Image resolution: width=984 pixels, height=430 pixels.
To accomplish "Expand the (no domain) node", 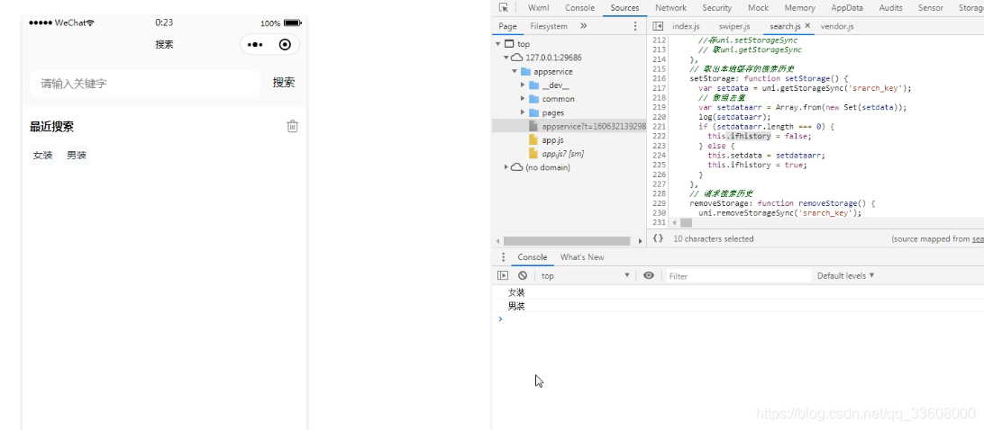I will (x=506, y=167).
